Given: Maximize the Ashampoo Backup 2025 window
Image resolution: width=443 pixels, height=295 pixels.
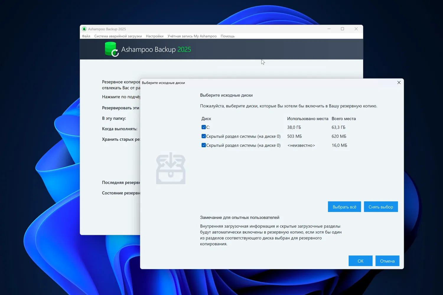Looking at the screenshot, I should coord(343,29).
